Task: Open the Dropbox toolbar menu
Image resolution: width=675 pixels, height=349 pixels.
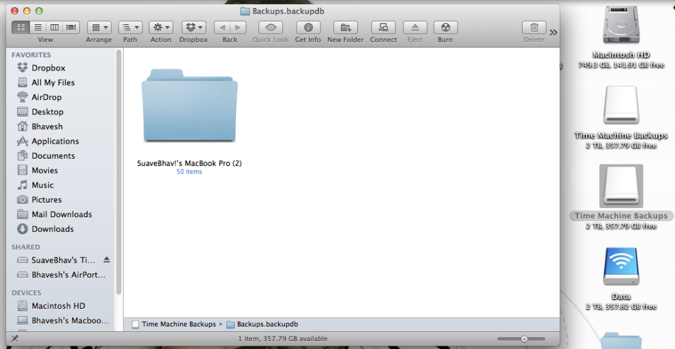Action: click(x=194, y=28)
